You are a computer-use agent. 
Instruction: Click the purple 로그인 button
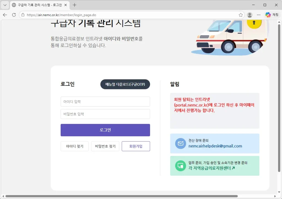[x=105, y=130]
